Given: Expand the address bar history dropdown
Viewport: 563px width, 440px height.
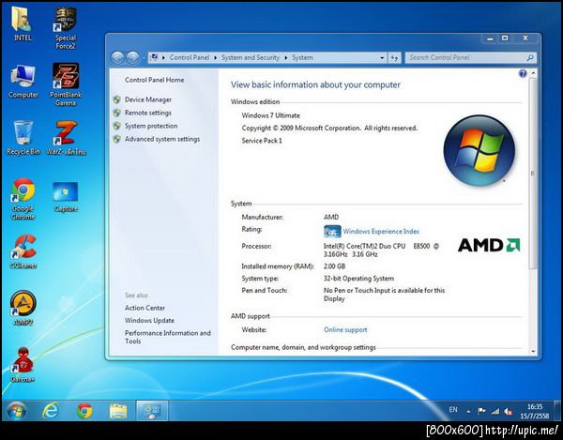Looking at the screenshot, I should click(382, 57).
